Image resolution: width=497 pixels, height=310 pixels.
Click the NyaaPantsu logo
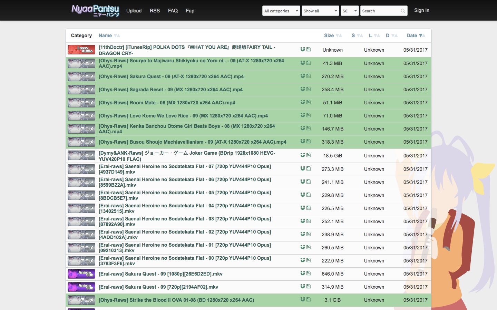(95, 10)
